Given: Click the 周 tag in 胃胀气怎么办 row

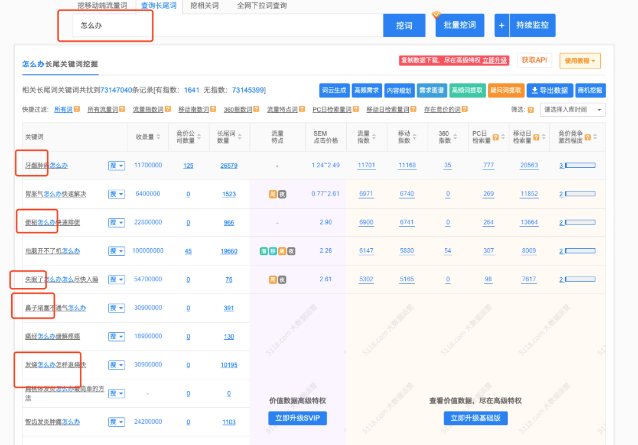Looking at the screenshot, I should point(272,194).
